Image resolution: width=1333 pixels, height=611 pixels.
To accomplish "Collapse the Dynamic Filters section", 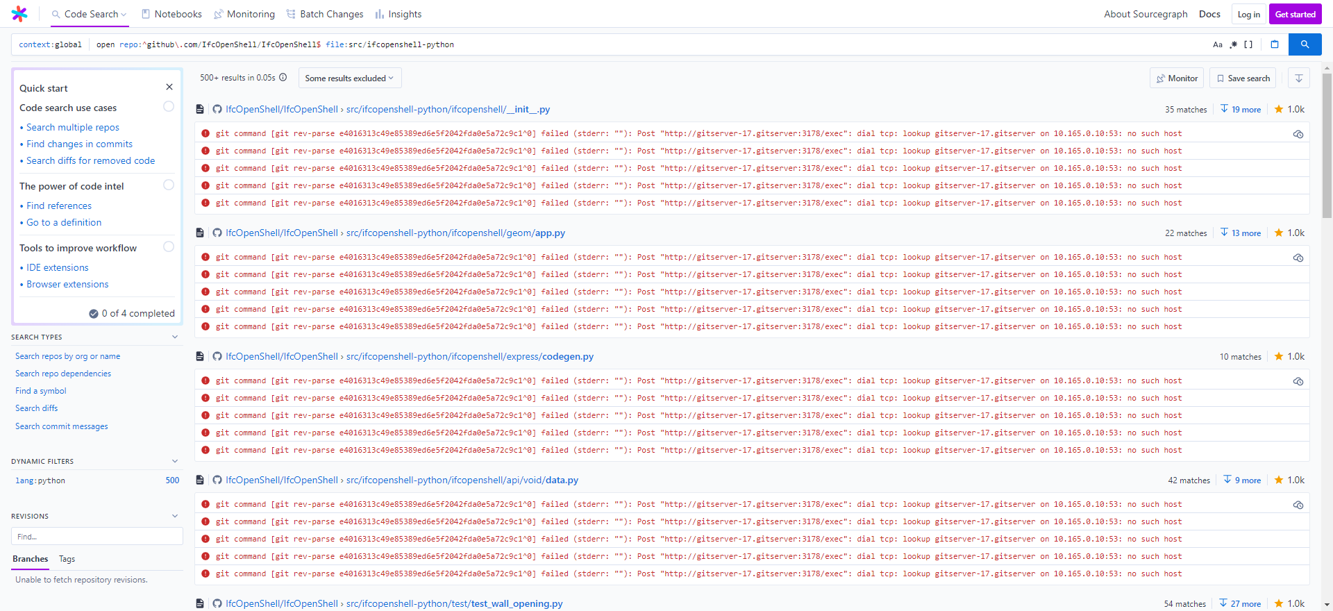I will tap(175, 461).
